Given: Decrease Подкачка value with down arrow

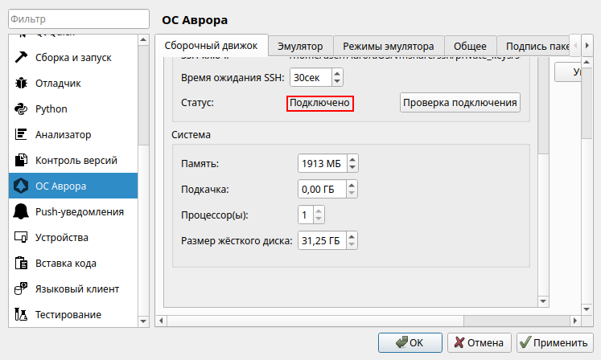Looking at the screenshot, I should pos(352,193).
